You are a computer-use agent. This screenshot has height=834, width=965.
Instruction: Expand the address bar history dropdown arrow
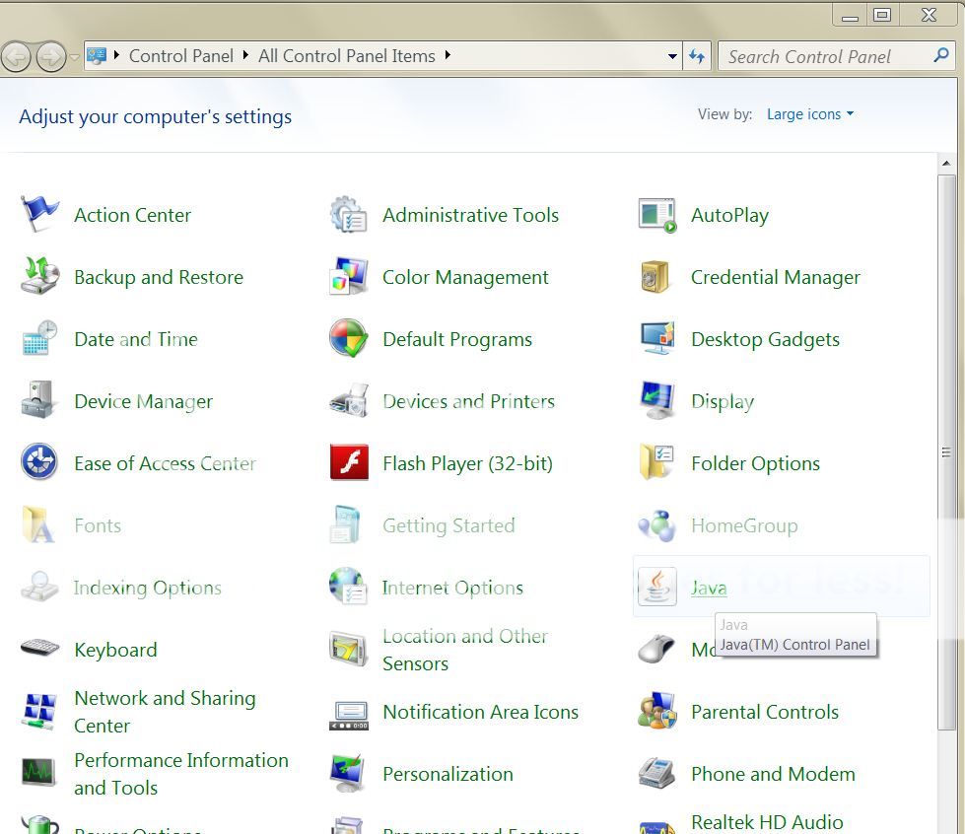coord(672,56)
